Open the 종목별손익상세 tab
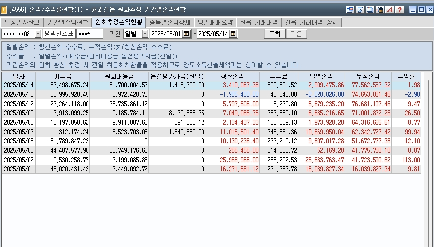 (170, 23)
